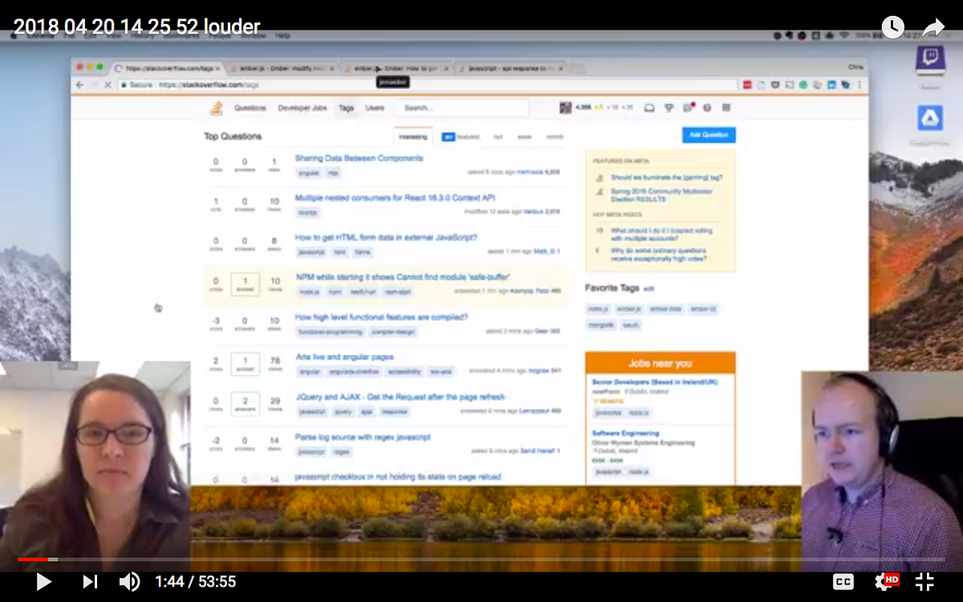Mute the video using the speaker icon

(129, 581)
